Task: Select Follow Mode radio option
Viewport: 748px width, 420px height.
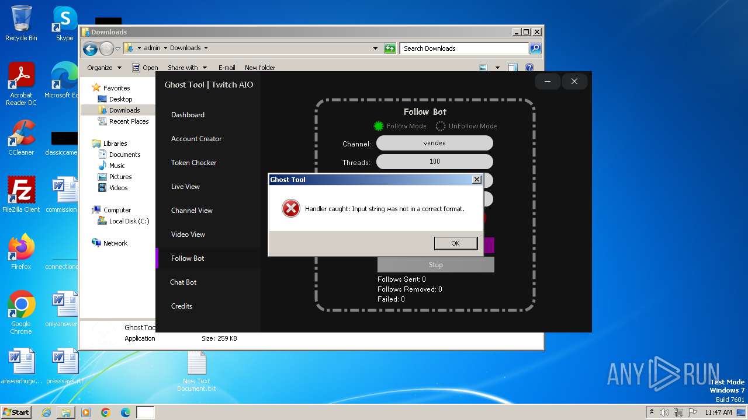Action: click(400, 126)
